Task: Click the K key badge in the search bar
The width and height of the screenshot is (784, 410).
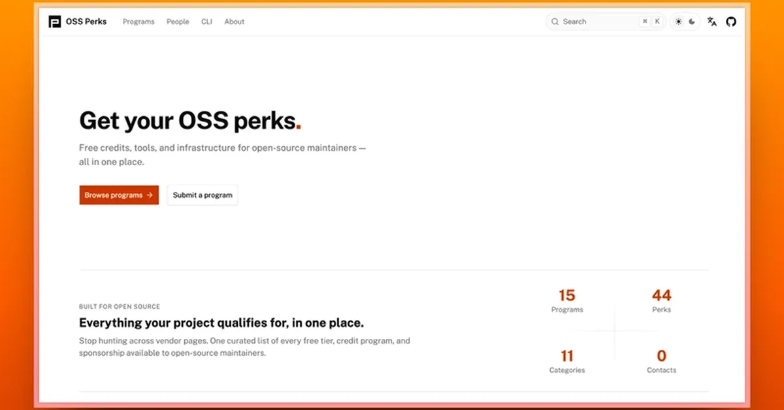Action: click(x=657, y=21)
